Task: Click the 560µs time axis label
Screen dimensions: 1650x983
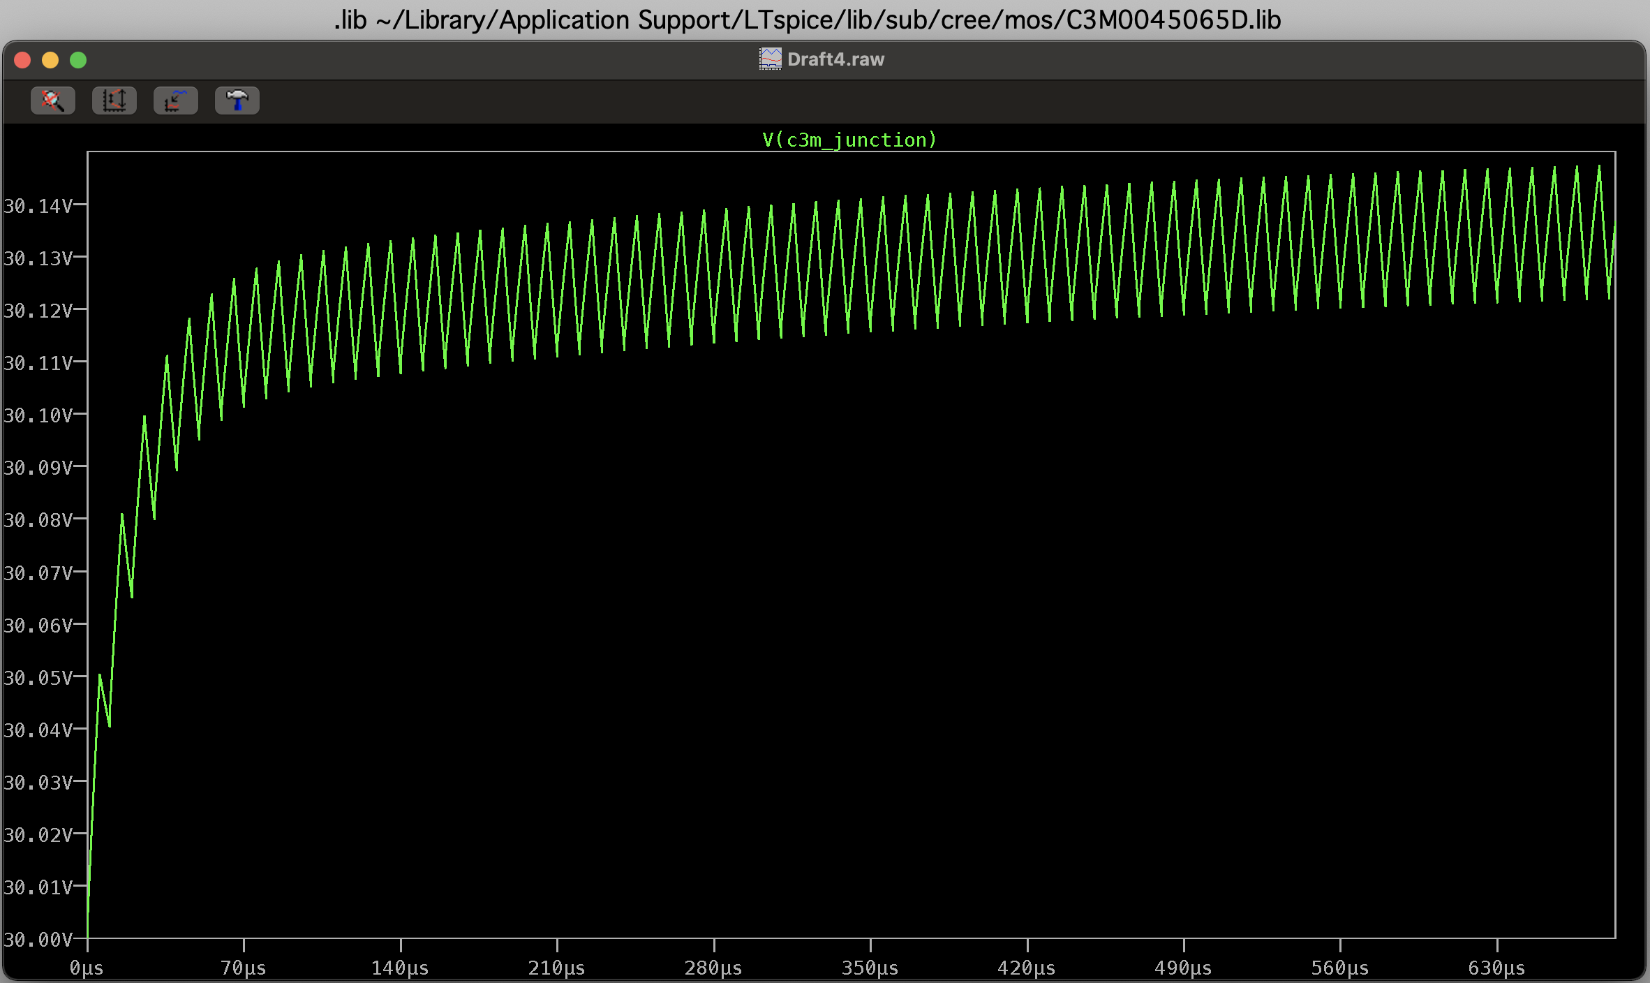Action: 1340,968
